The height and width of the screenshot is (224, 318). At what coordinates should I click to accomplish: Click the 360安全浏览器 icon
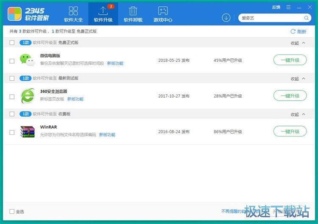click(28, 96)
